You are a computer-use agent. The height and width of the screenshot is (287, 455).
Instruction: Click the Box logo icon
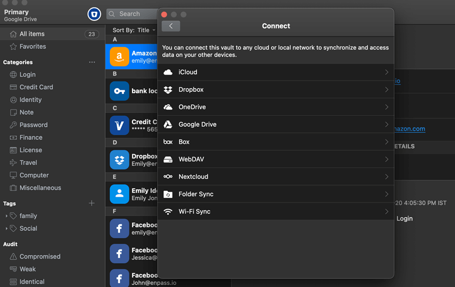[168, 142]
